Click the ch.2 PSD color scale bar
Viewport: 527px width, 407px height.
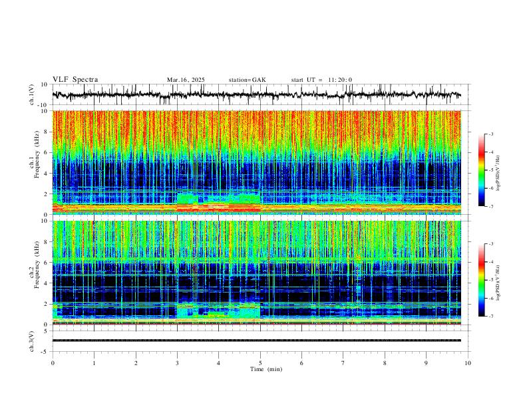482,280
